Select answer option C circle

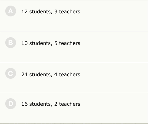click(11, 73)
